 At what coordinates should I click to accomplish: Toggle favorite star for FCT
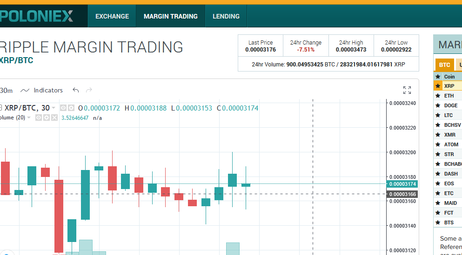tap(438, 213)
